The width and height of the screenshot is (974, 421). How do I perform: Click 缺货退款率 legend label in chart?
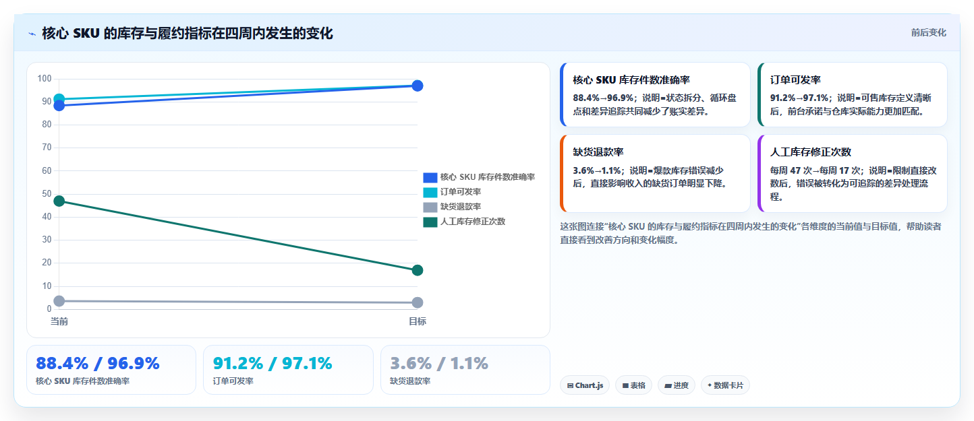click(x=461, y=207)
